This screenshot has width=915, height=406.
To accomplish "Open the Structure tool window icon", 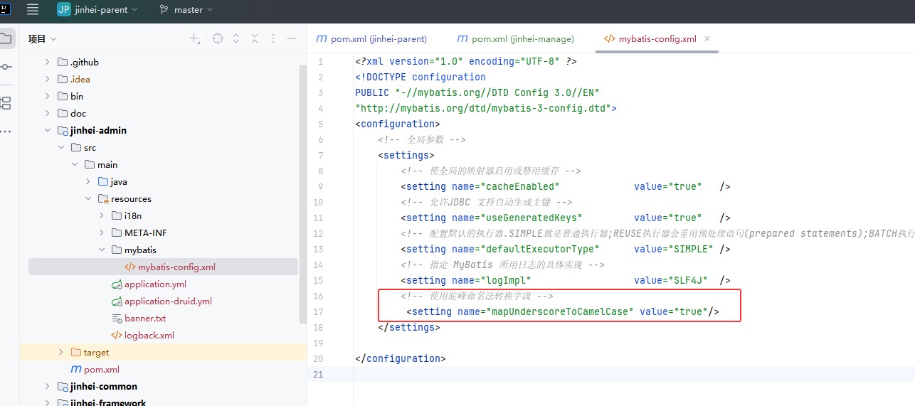I will [6, 102].
